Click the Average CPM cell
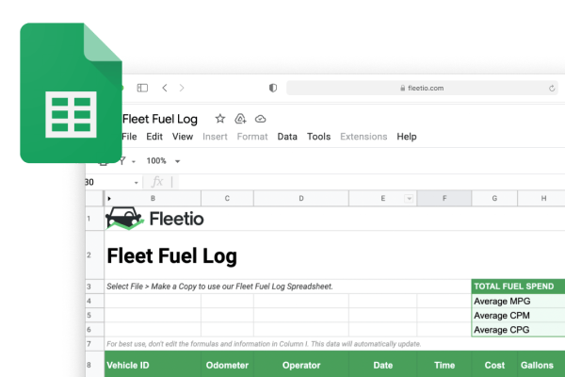Screen dimensions: 565x377 pyautogui.click(x=518, y=316)
